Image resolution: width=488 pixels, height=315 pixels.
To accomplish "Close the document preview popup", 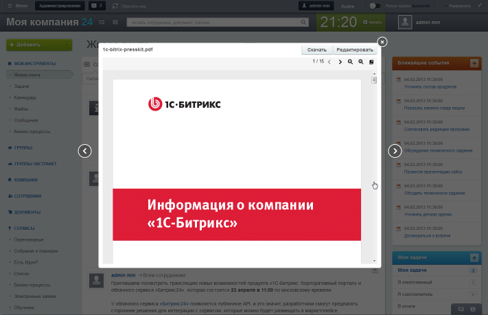I will tap(382, 42).
